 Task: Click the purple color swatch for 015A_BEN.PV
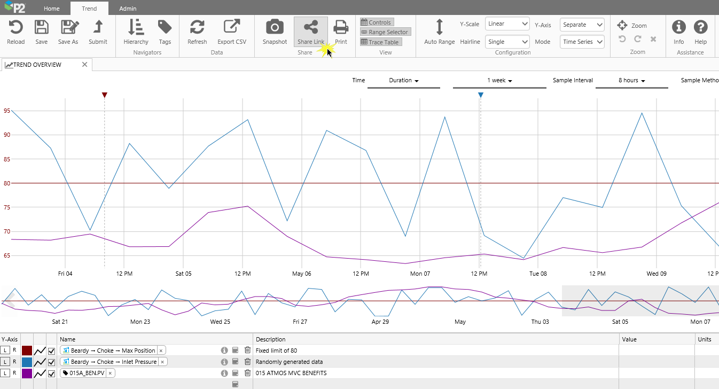tap(27, 373)
